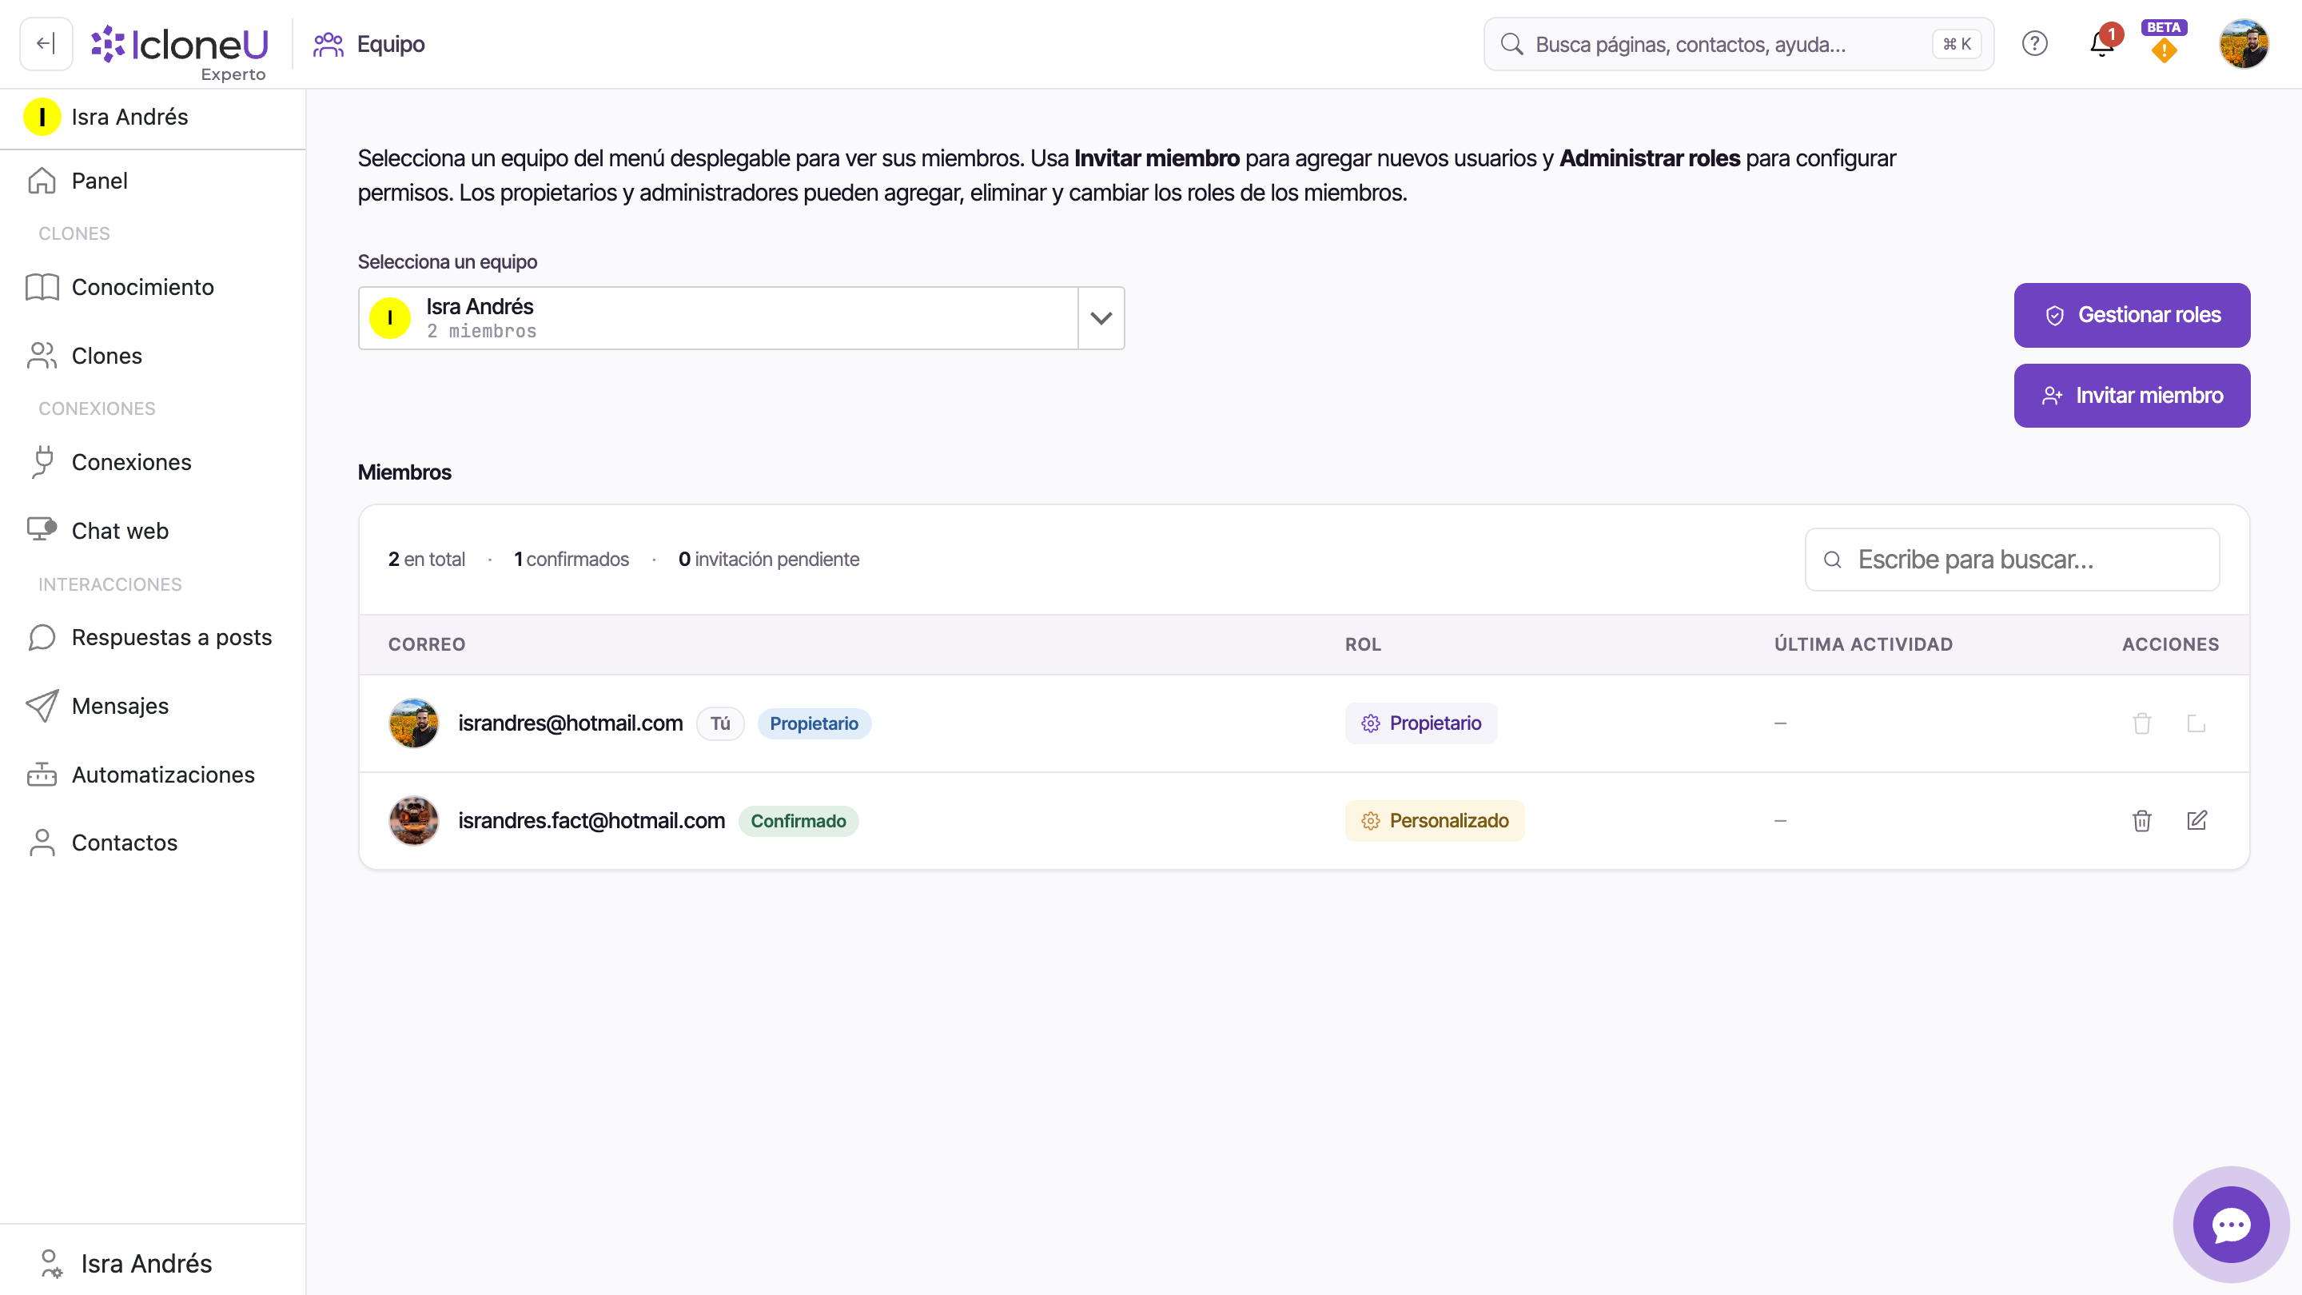Click email israndres.fact@hotmail.com
Screen dimensions: 2302x1295
pos(591,820)
